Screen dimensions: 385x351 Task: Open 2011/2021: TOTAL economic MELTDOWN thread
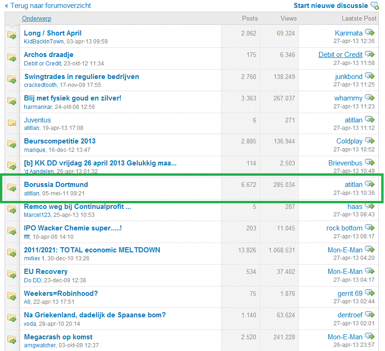92,250
